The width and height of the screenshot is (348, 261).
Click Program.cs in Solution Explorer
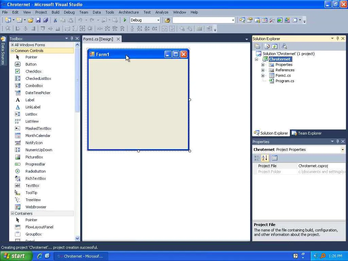pyautogui.click(x=285, y=81)
